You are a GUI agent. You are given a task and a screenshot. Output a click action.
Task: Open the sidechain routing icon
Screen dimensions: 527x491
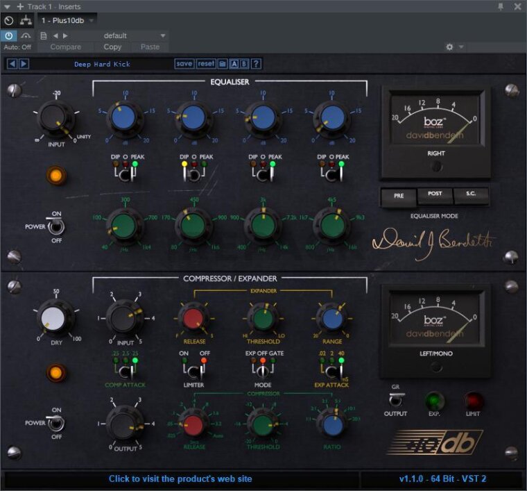26,21
